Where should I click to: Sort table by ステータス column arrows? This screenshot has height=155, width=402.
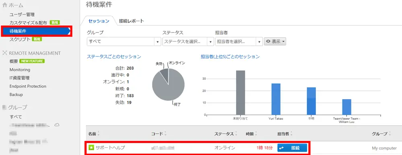click(236, 134)
